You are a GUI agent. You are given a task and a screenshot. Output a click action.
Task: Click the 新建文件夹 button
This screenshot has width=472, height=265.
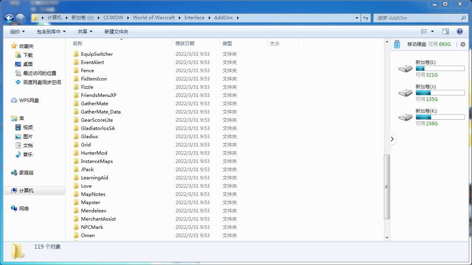tap(116, 31)
